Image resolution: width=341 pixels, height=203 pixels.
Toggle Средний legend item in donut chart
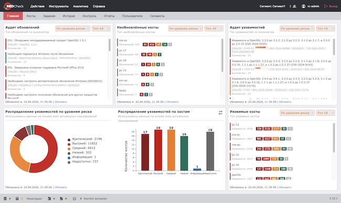(x=81, y=148)
